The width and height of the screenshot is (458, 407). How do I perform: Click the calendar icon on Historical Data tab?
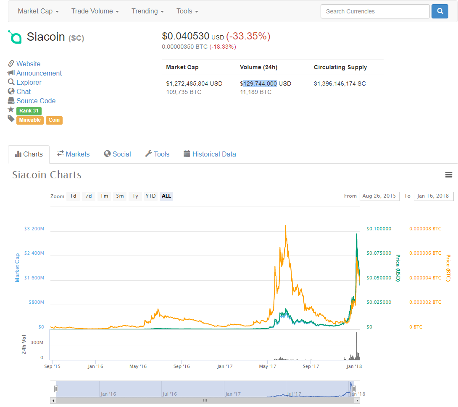point(187,154)
